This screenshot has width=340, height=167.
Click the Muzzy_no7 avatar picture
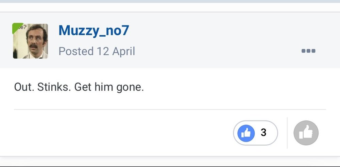coord(30,41)
